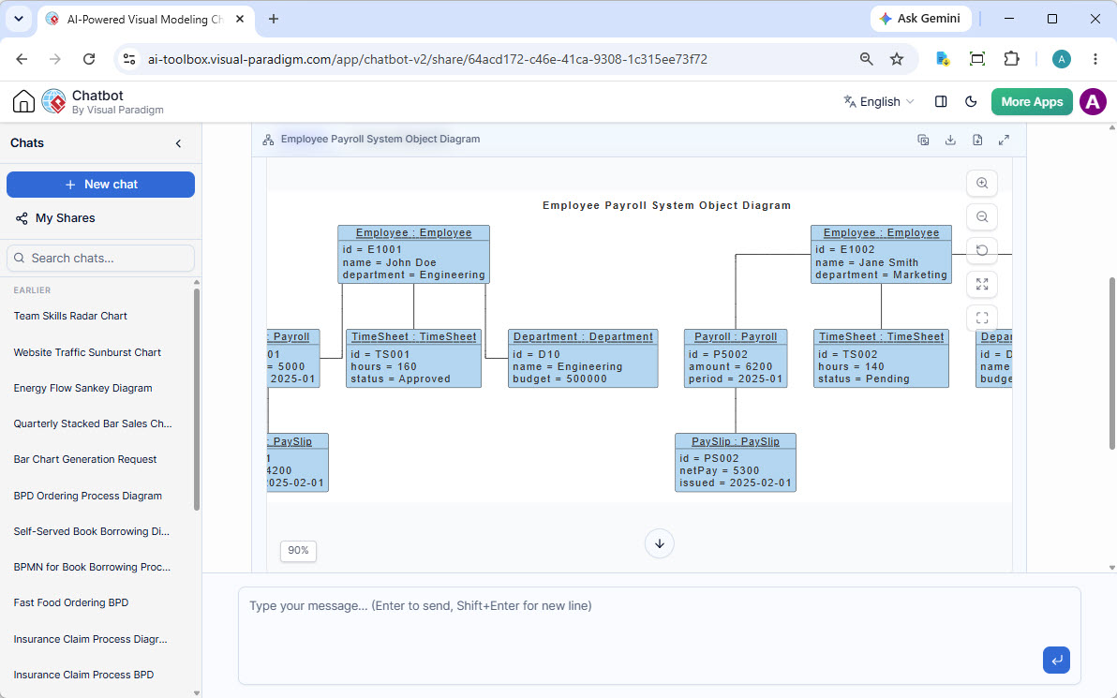Open BPMN for Book Borrowing chat

92,567
